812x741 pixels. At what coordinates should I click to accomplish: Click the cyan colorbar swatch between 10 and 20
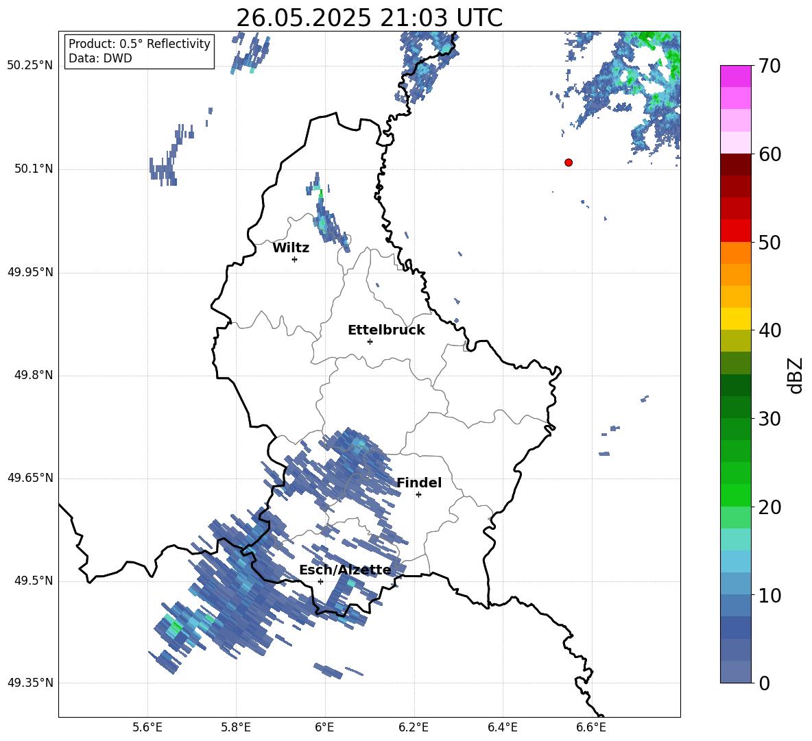(735, 561)
